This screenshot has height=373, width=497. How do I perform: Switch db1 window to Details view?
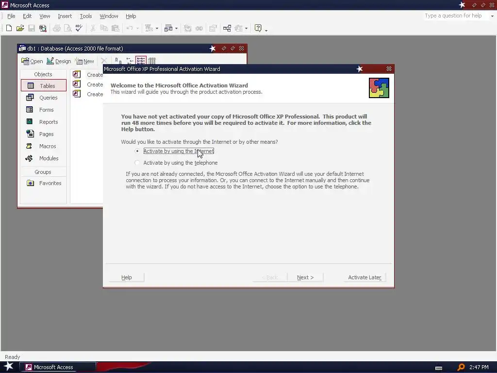click(152, 60)
